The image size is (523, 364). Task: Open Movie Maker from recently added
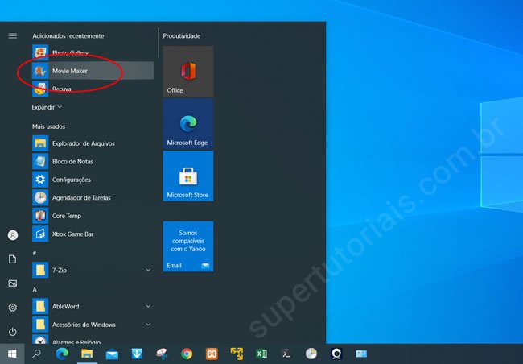click(69, 71)
